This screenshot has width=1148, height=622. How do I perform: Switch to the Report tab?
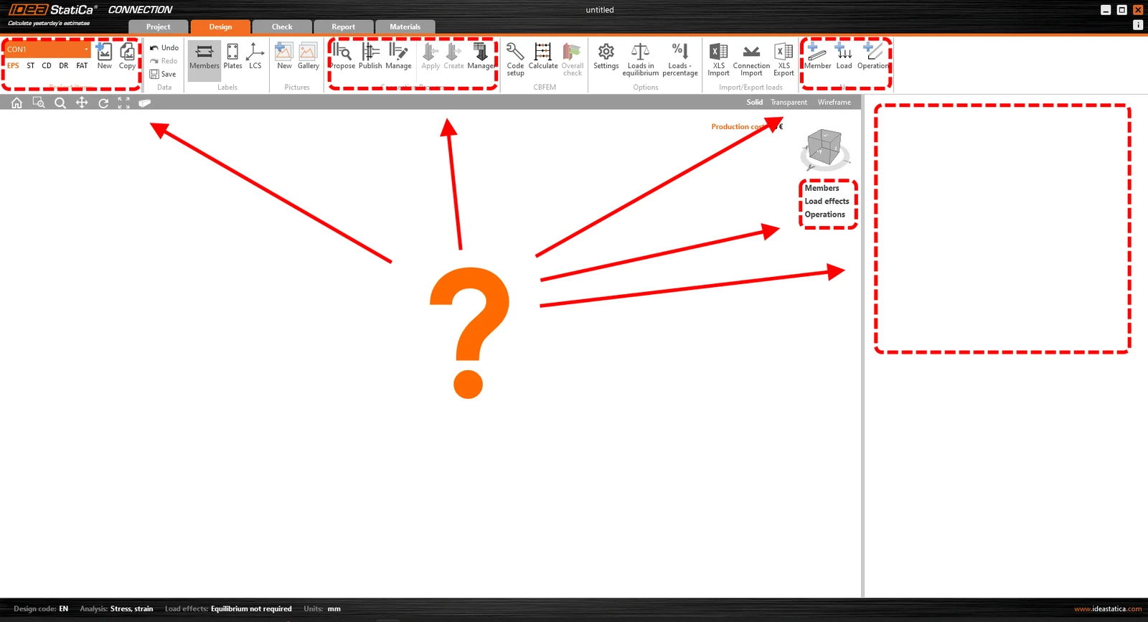(344, 27)
